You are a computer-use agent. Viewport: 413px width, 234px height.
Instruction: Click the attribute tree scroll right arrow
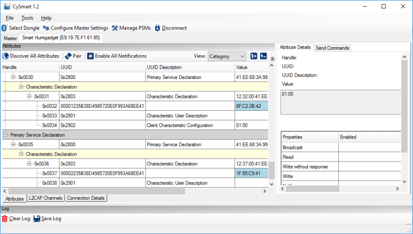click(x=265, y=191)
